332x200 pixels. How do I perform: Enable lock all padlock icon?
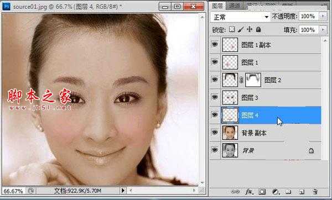[258, 29]
